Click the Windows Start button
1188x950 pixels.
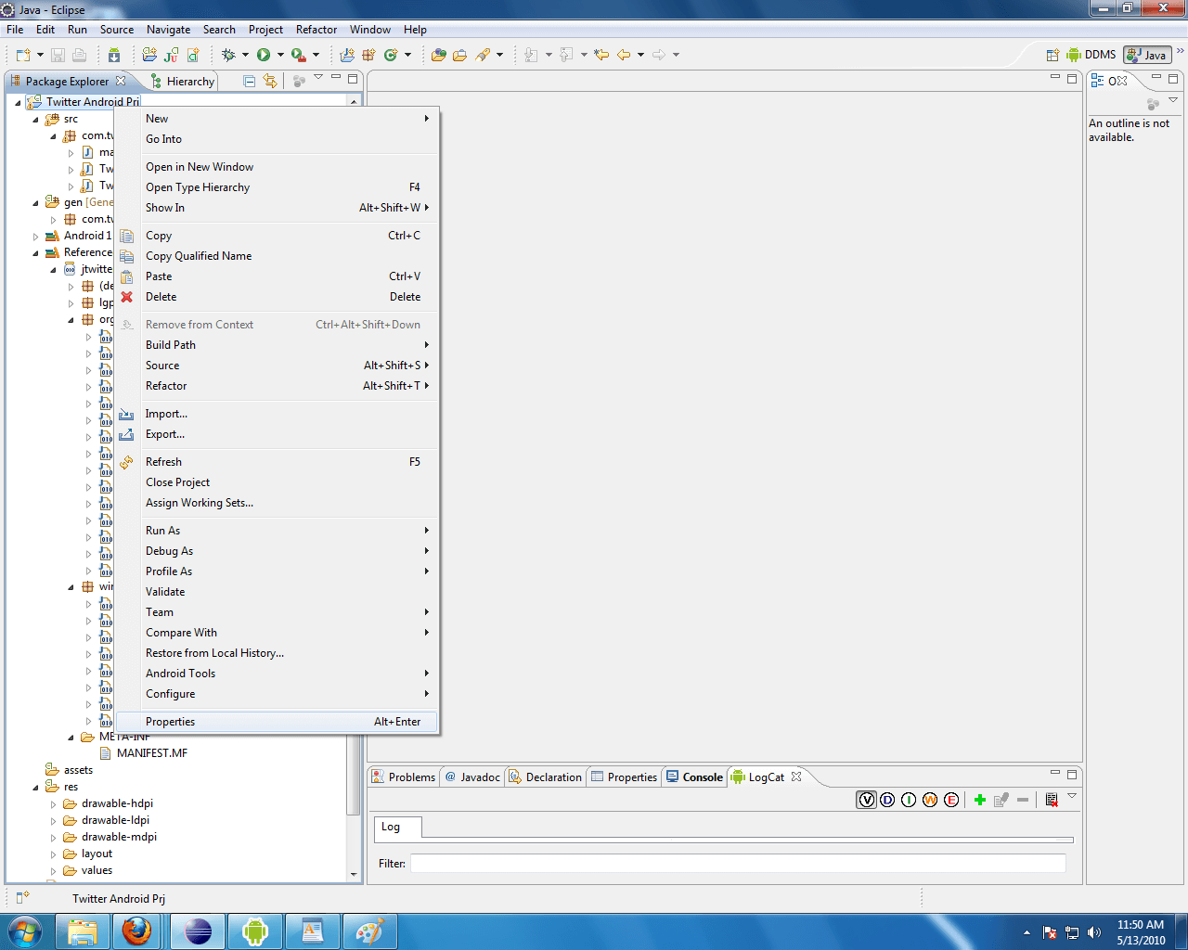coord(24,931)
